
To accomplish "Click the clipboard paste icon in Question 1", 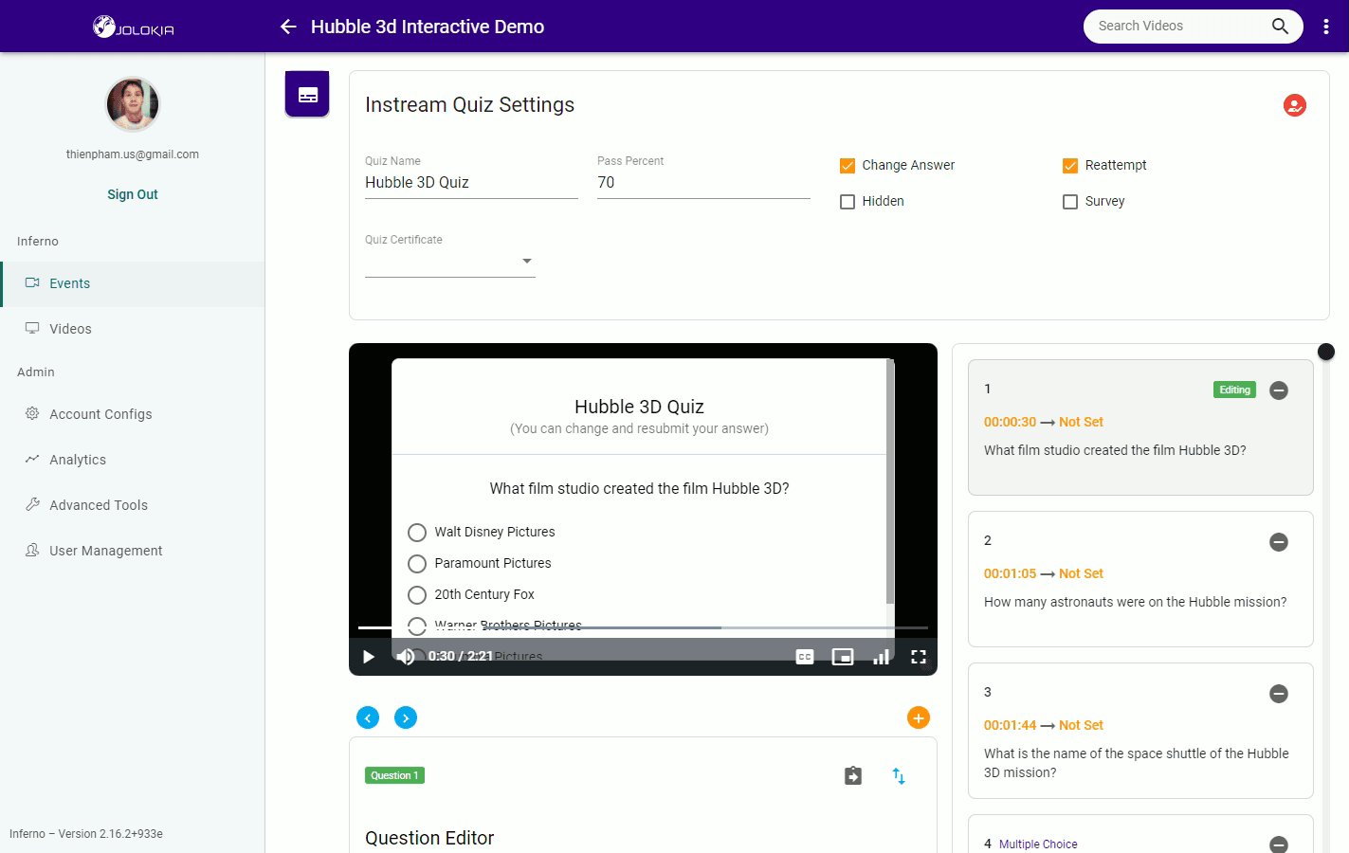I will [x=853, y=776].
